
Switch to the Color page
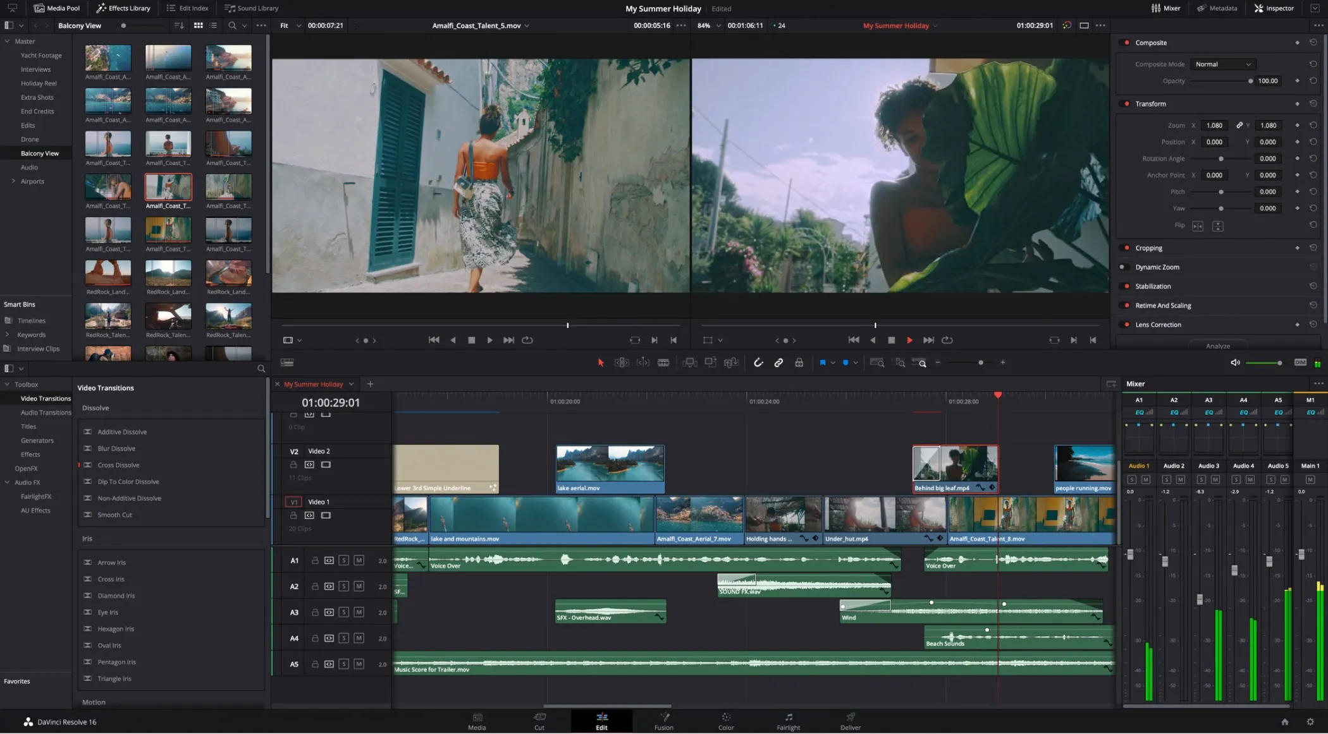click(x=725, y=721)
